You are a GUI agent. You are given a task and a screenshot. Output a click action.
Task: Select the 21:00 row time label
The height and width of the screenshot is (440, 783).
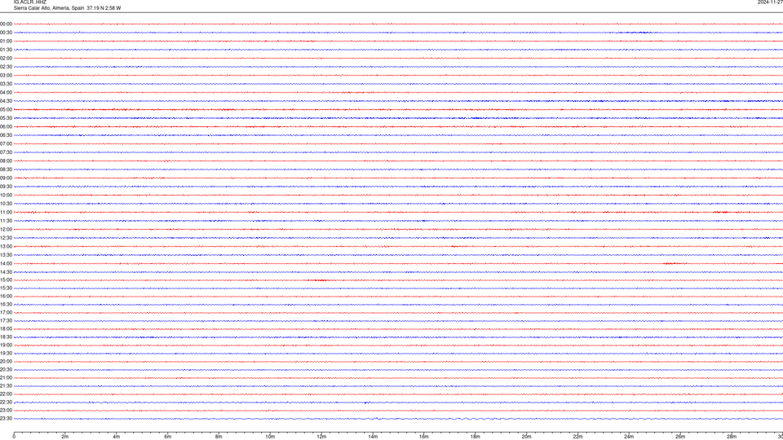pos(6,377)
